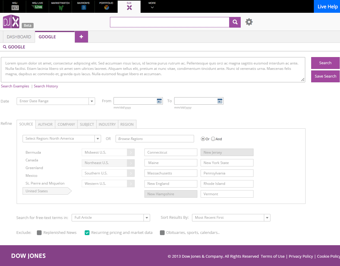340x266 pixels.
Task: Open the Terms of Use link
Action: (x=273, y=256)
